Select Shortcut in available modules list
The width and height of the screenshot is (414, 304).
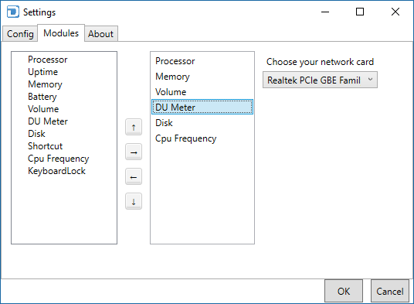pyautogui.click(x=45, y=146)
